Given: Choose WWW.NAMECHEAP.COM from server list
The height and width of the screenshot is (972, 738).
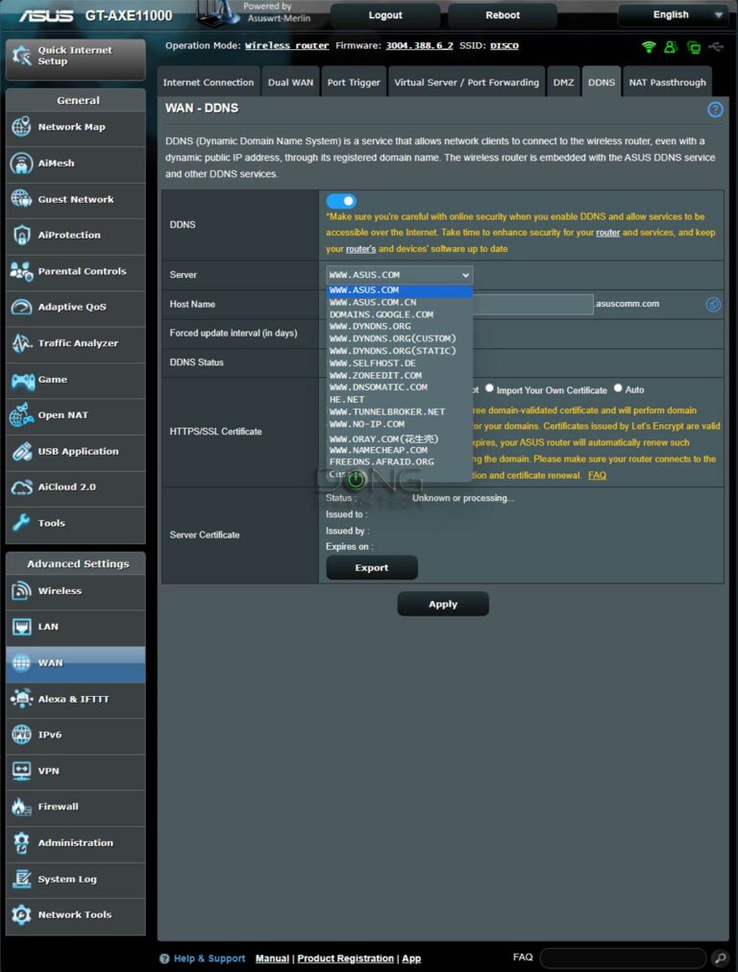Looking at the screenshot, I should point(400,450).
